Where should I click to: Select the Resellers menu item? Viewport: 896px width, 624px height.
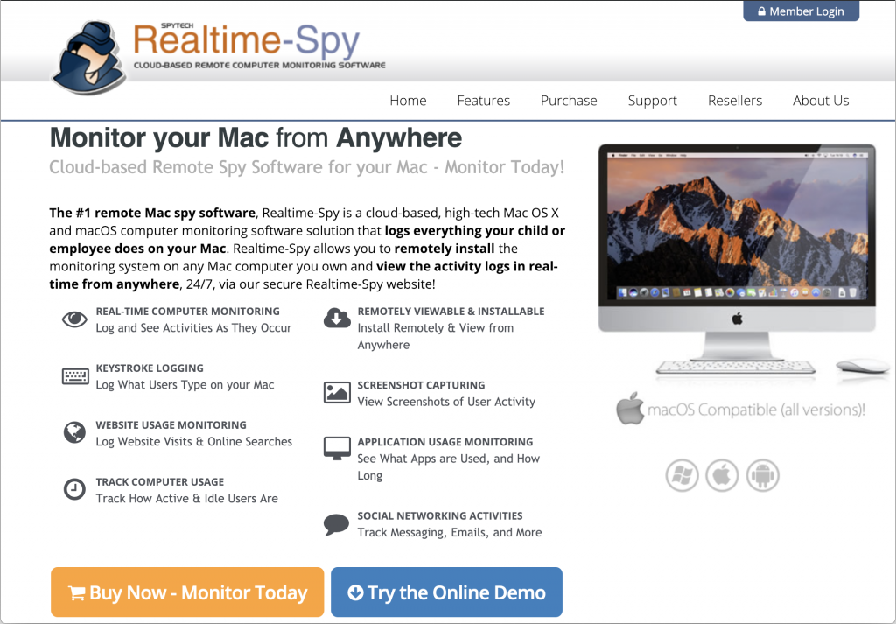[734, 101]
